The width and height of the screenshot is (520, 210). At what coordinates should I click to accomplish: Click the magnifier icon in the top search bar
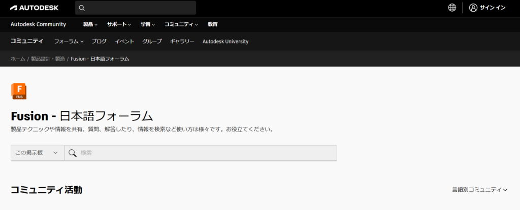82,8
